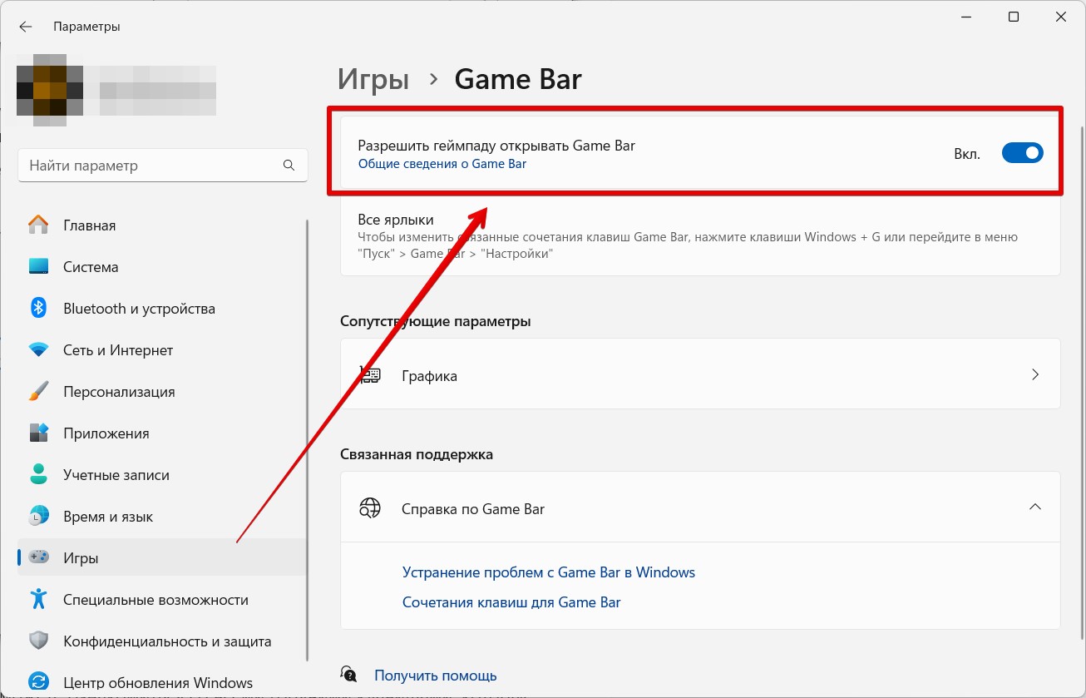This screenshot has width=1086, height=698.
Task: Click the Графика keyboard-display icon
Action: pos(370,375)
